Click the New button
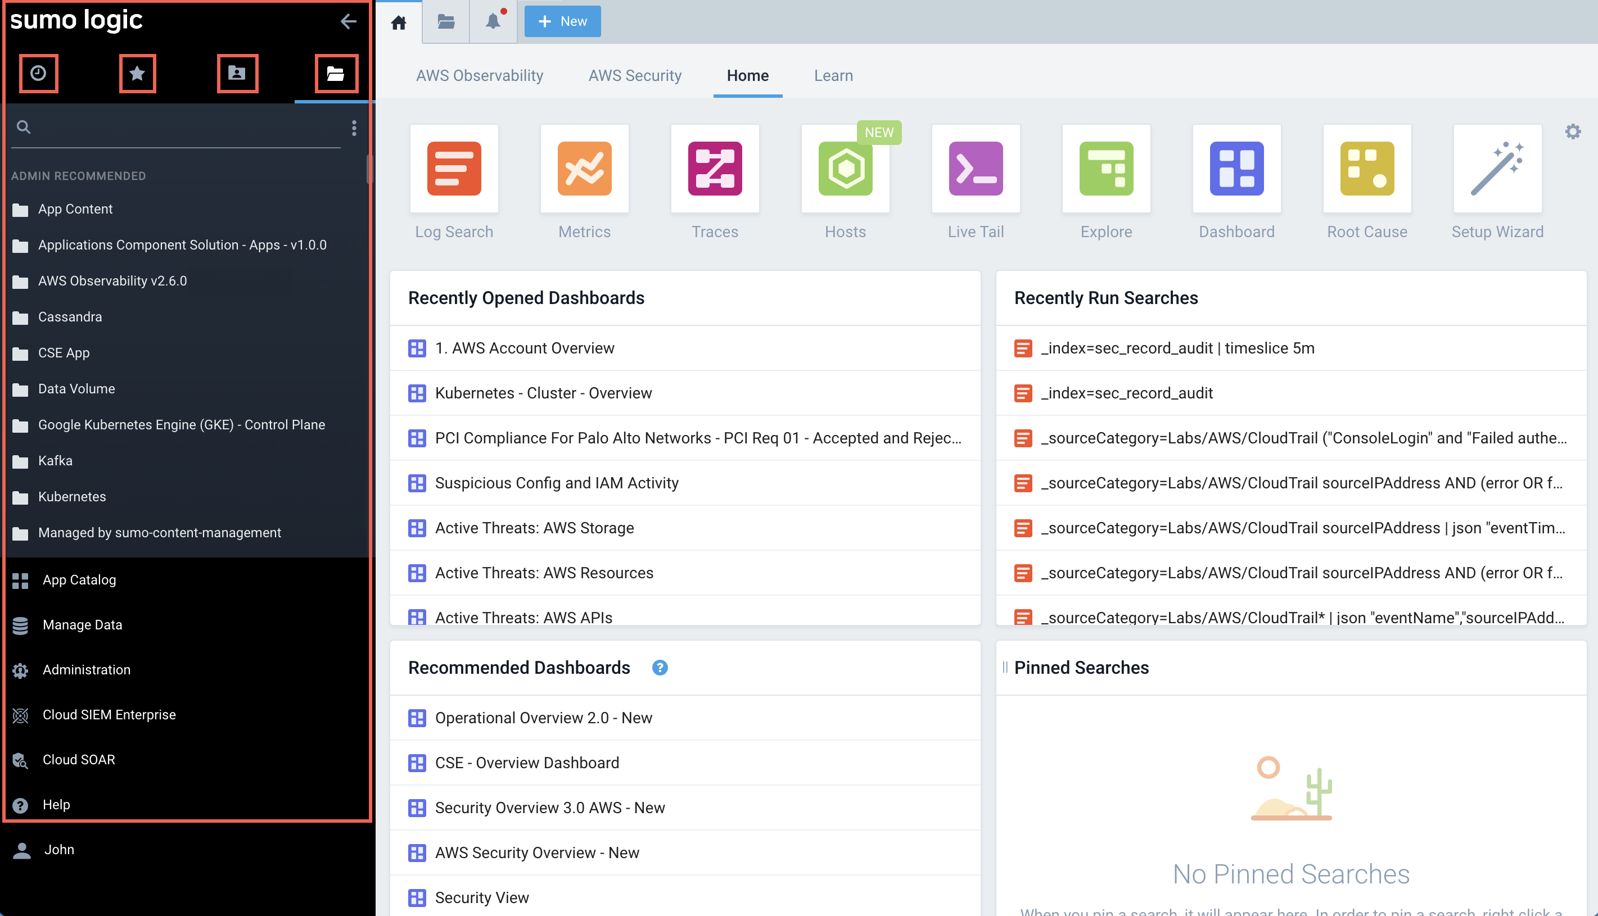This screenshot has width=1598, height=916. tap(562, 21)
